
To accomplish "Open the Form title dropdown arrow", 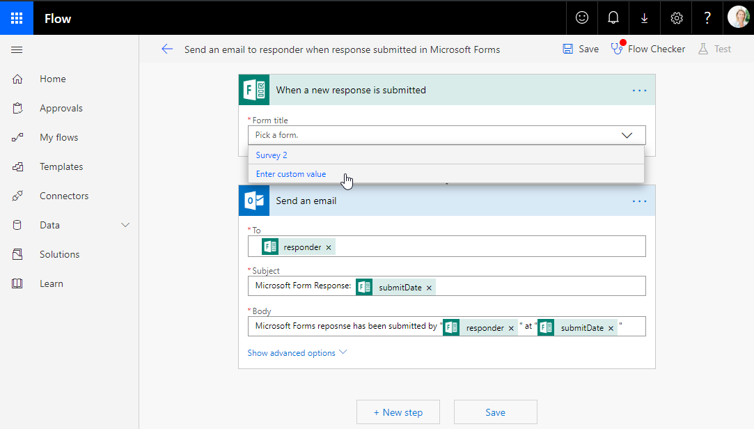I will click(627, 135).
